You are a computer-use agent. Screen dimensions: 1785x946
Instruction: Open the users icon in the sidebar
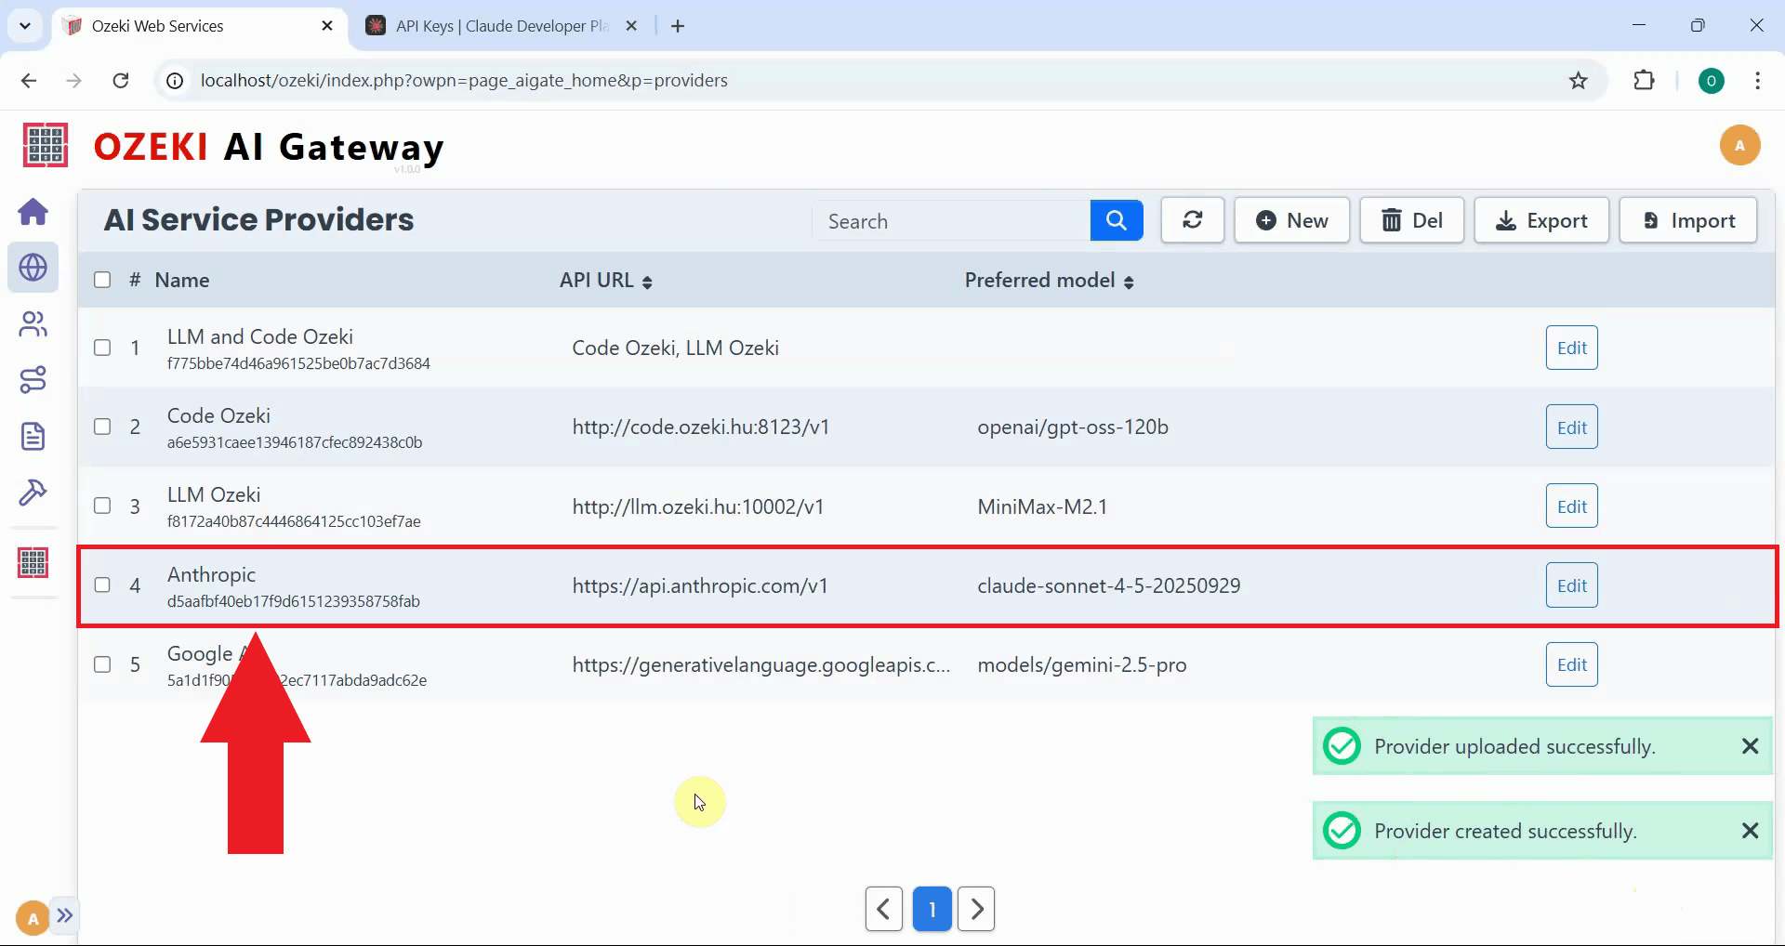(33, 324)
